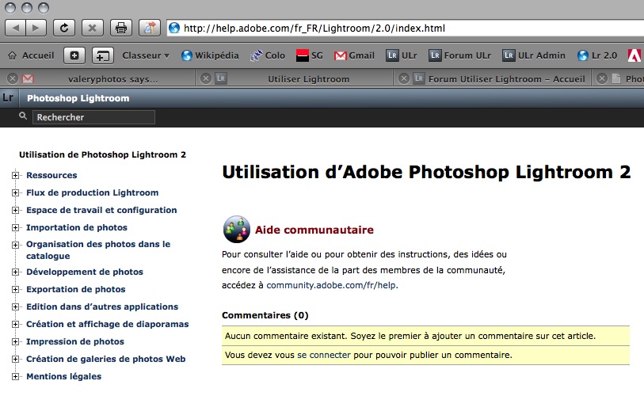Open a new tab with the tab-plus button
644x396 pixels.
(103, 55)
